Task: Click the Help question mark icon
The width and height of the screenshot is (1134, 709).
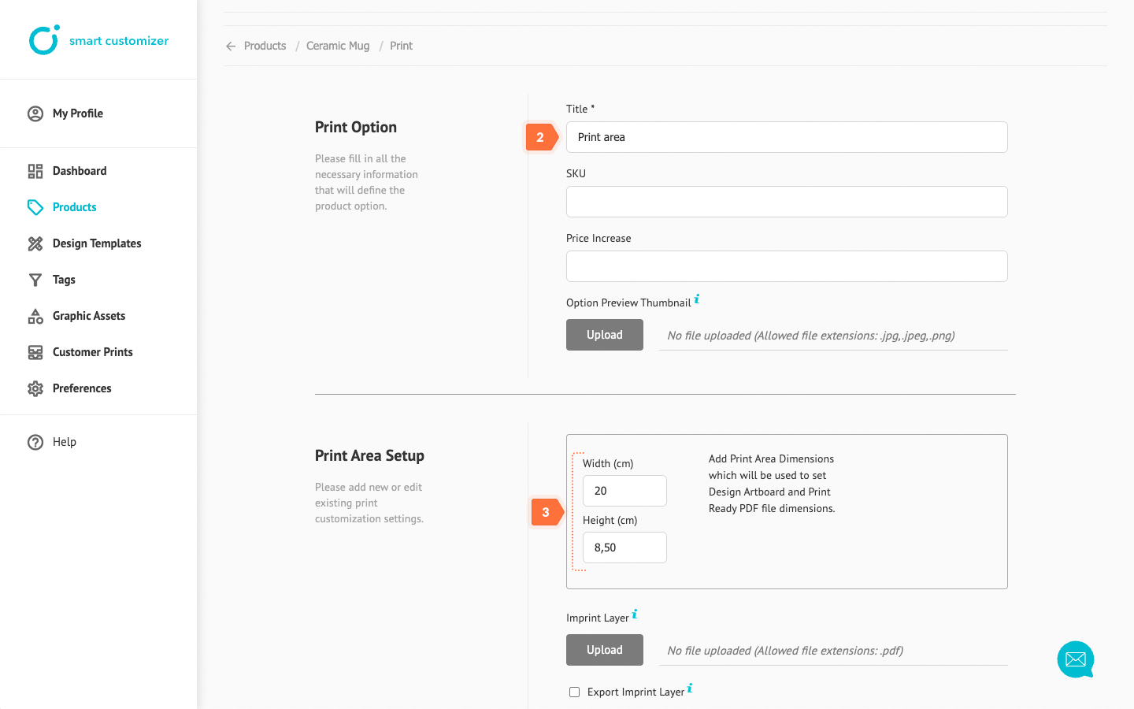Action: click(x=35, y=442)
